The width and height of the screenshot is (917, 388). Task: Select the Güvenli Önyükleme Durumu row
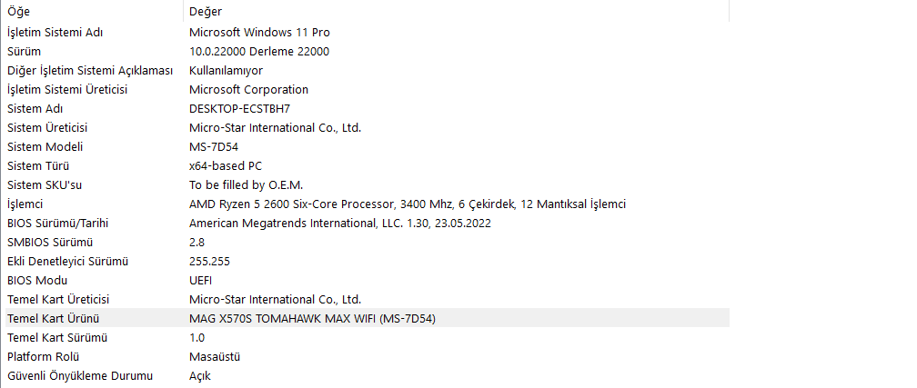(x=368, y=375)
